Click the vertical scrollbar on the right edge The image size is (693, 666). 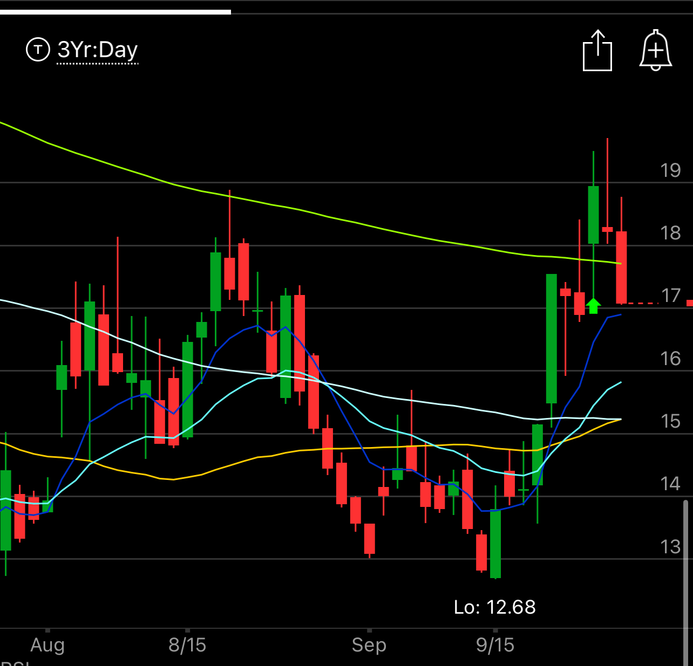[686, 582]
